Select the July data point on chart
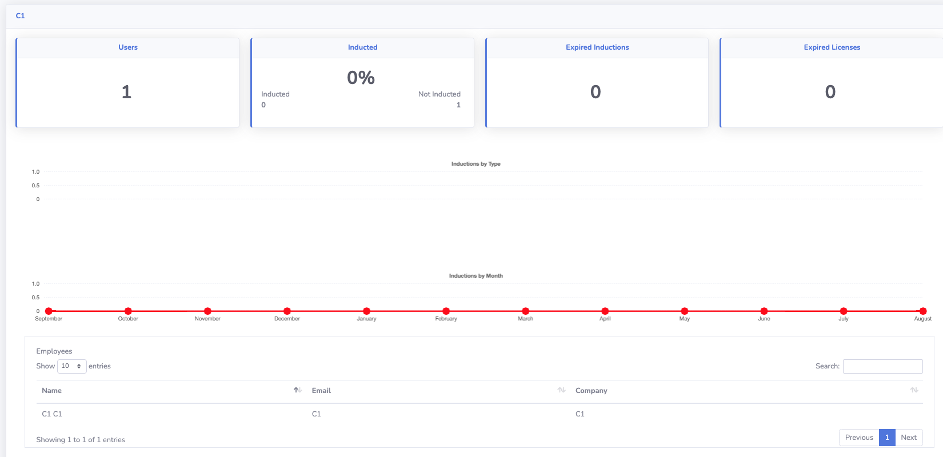943x457 pixels. (843, 311)
